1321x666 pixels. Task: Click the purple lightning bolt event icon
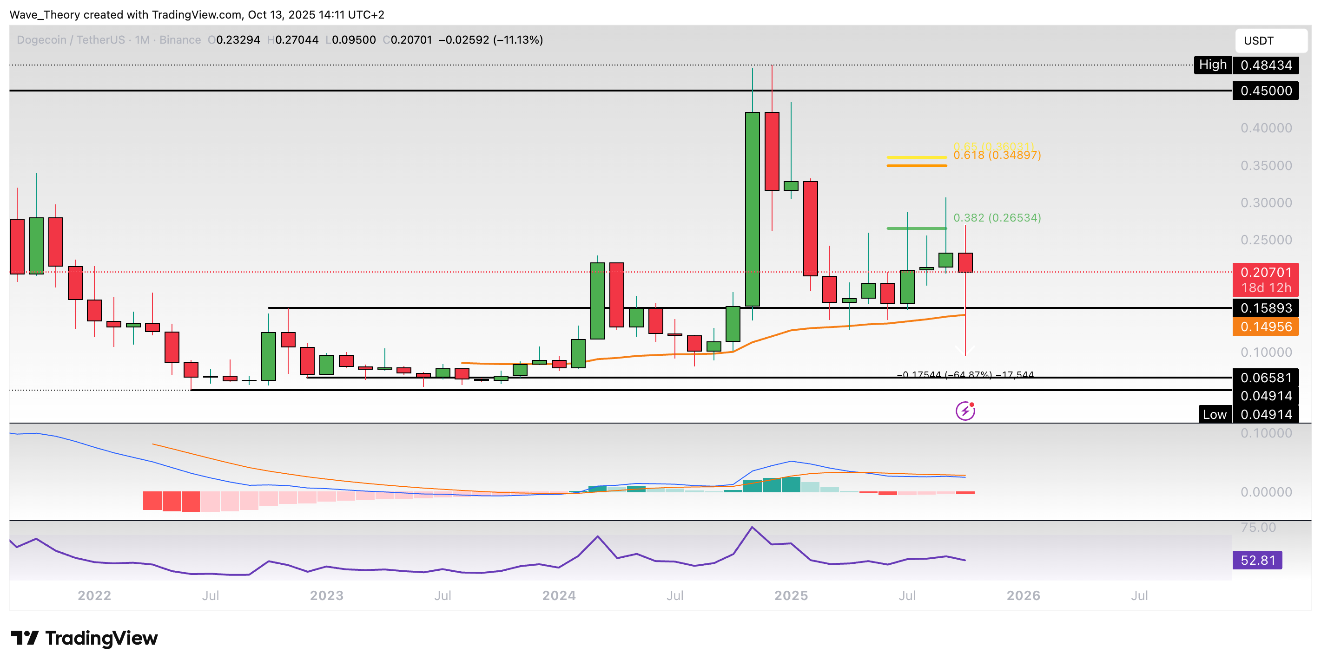(x=965, y=411)
